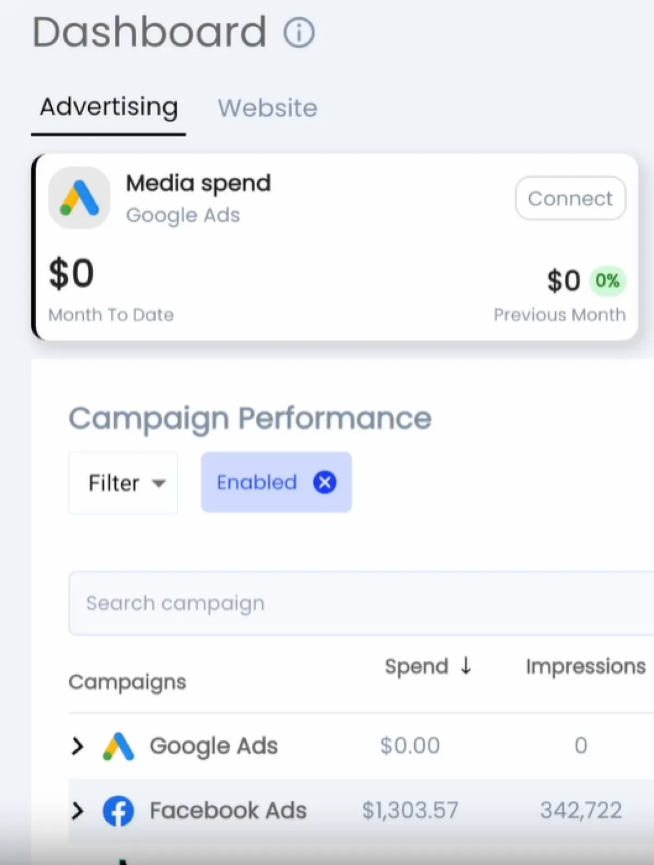Screen dimensions: 654x865
Task: Click the Google Ads icon in campaigns table
Action: click(x=118, y=746)
